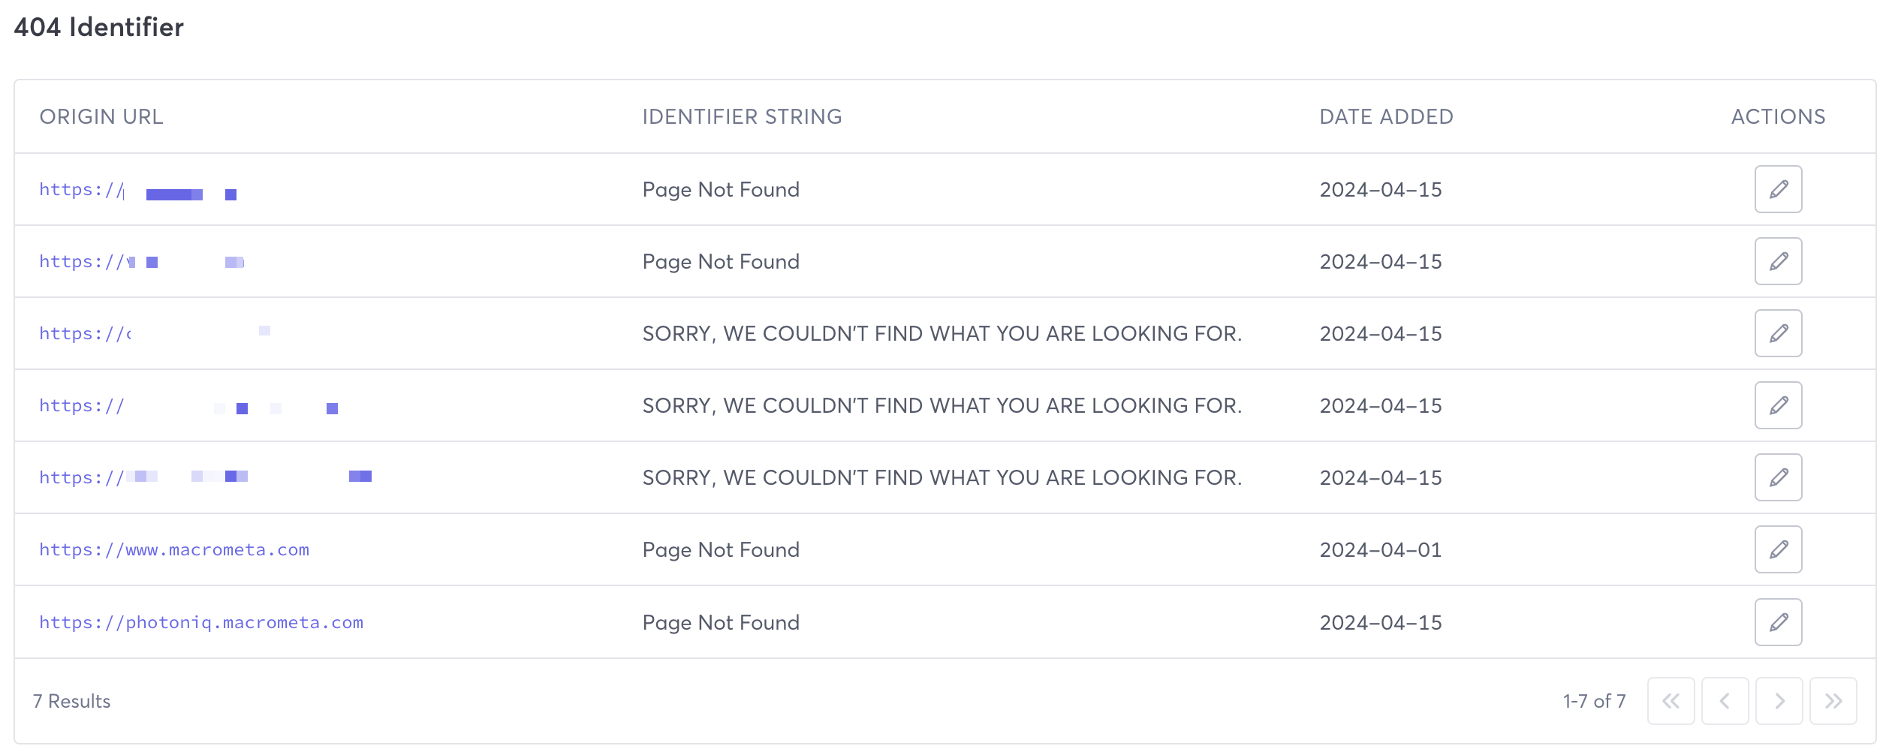Open the https://photoniq.macrometa.com link
1886x752 pixels.
[202, 621]
